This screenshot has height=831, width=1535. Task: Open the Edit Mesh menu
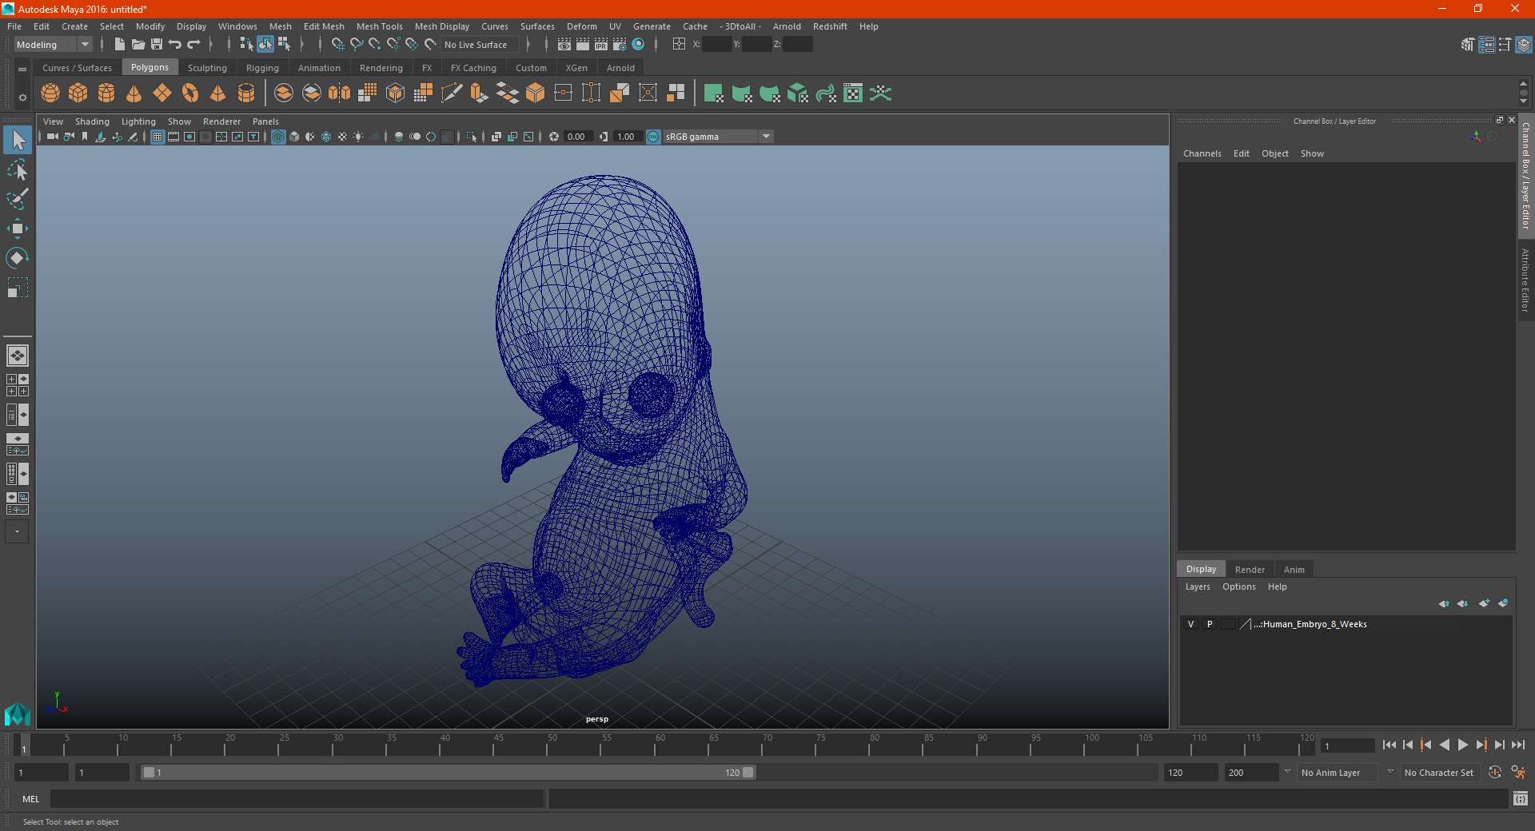click(324, 26)
